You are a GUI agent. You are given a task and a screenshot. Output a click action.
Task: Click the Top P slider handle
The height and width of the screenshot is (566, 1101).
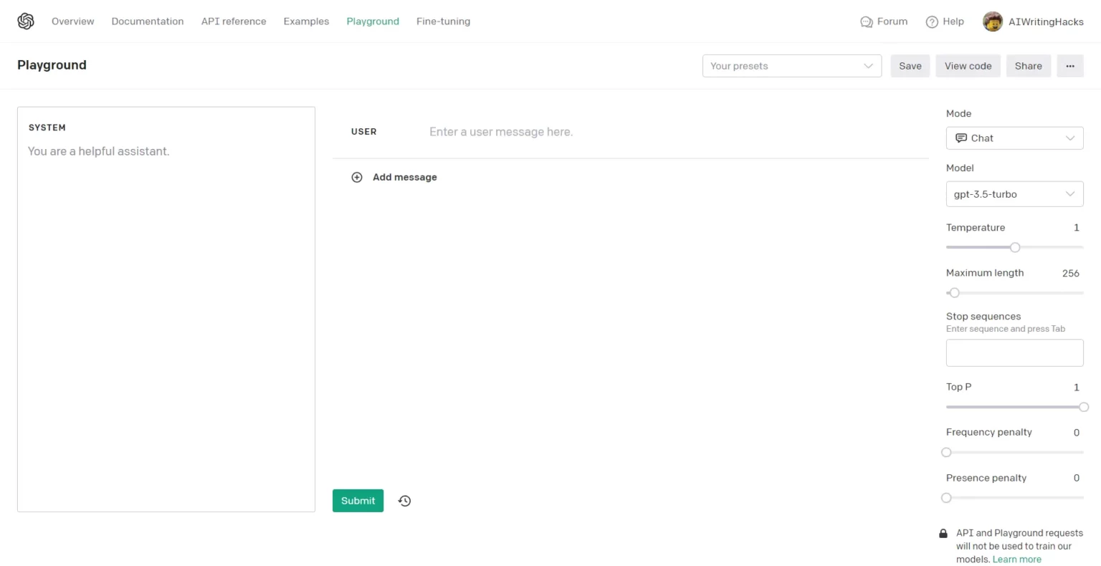tap(1084, 407)
